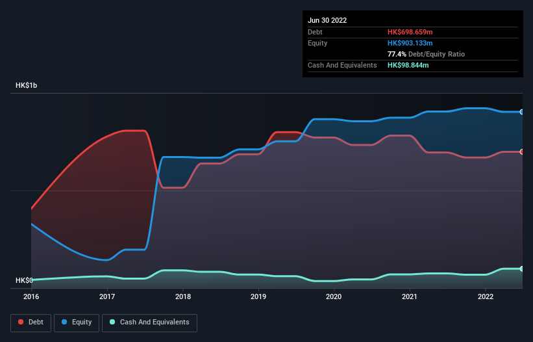Click the HK$1b axis label
Viewport: 533px width, 342px height.
[26, 85]
